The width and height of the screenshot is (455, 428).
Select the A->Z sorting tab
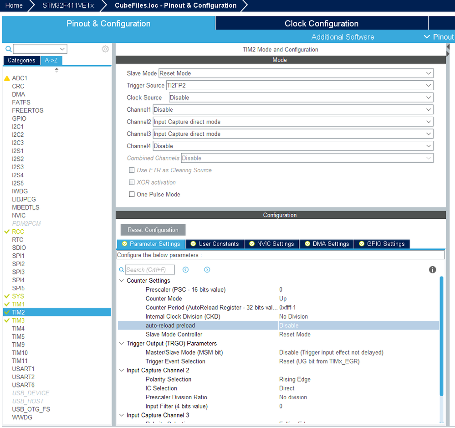point(51,61)
